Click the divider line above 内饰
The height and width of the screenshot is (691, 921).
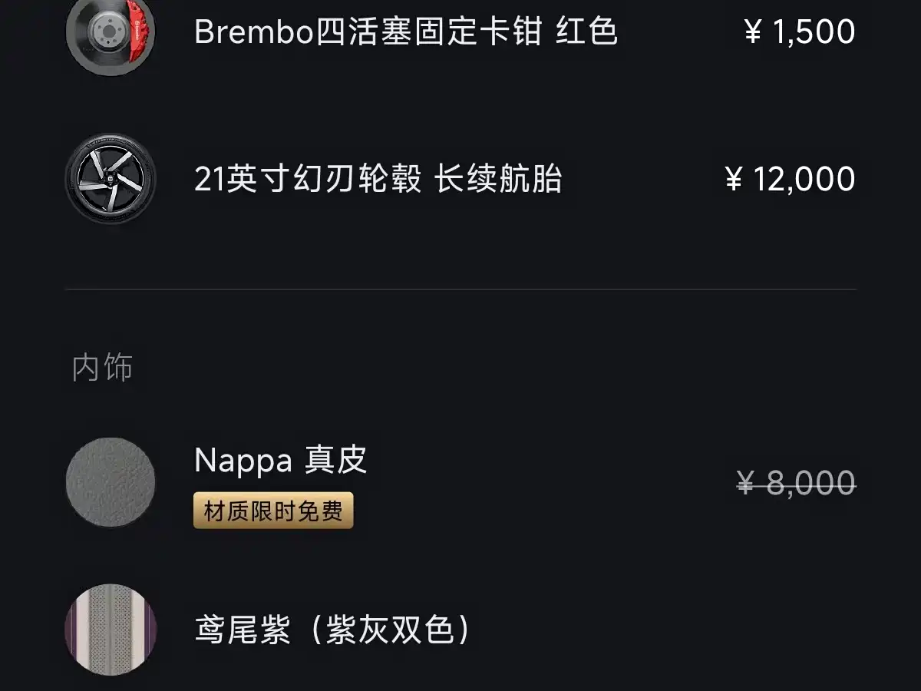[460, 289]
